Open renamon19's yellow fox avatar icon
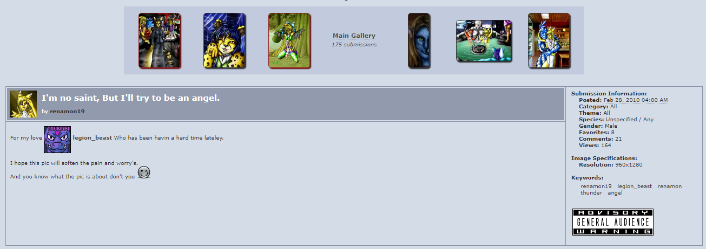The width and height of the screenshot is (706, 249). tap(23, 104)
